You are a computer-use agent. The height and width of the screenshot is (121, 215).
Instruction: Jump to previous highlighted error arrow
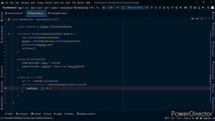pyautogui.click(x=206, y=18)
